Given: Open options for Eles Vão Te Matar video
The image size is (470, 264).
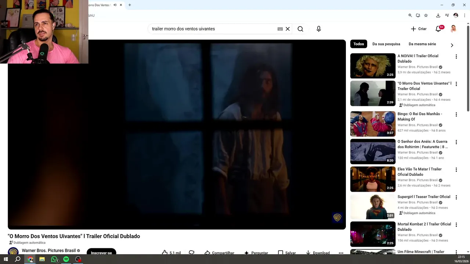Looking at the screenshot, I should click(x=456, y=170).
